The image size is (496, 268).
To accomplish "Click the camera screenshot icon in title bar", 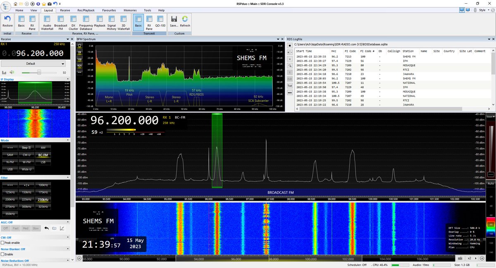I will [49, 3].
